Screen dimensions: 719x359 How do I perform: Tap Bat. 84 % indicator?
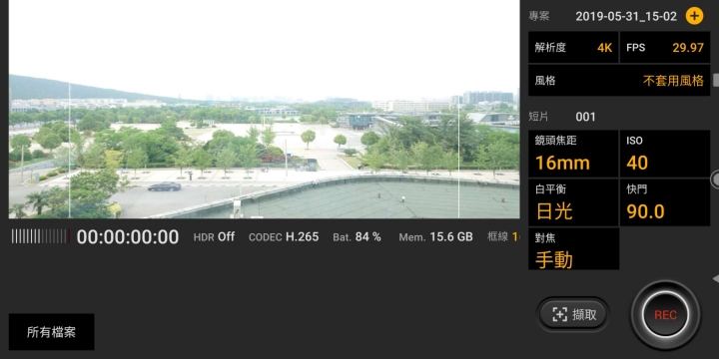coord(357,236)
